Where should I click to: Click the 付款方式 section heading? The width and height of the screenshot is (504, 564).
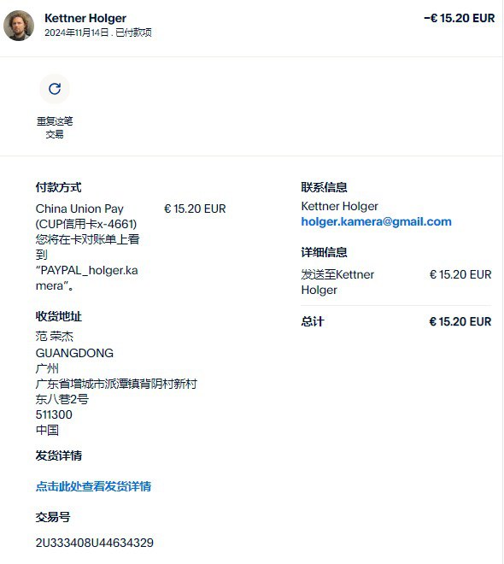coord(59,187)
